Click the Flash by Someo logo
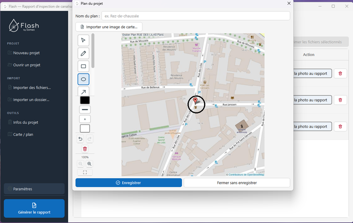The width and height of the screenshot is (353, 223). [24, 25]
